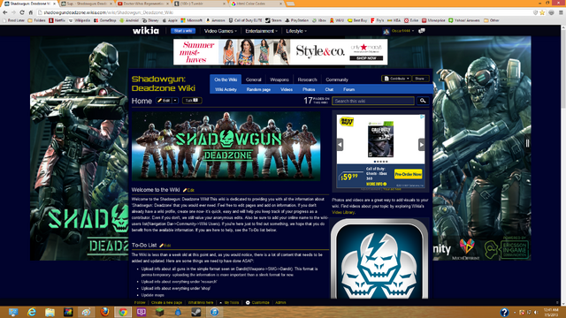Click the skull app icon image
Viewport: 566px width, 318px height.
coord(379,259)
